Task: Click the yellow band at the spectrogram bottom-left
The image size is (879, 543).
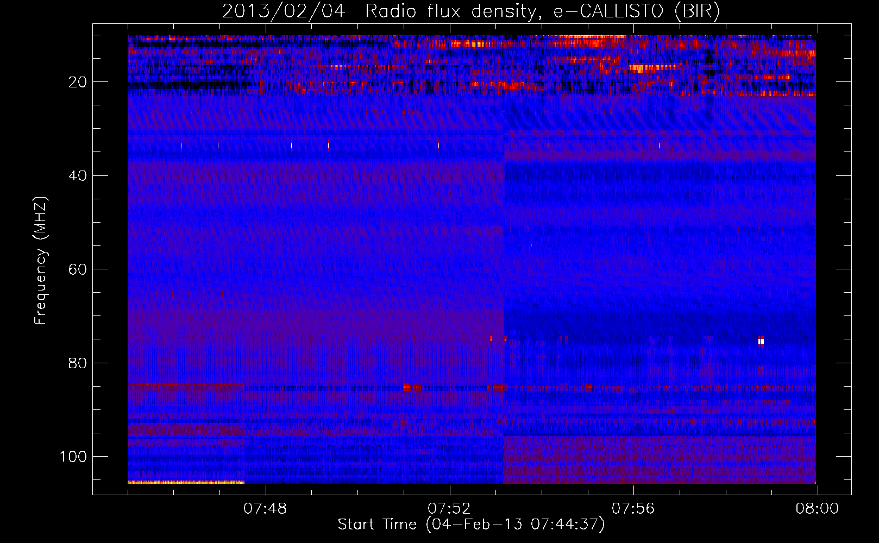Action: click(186, 482)
